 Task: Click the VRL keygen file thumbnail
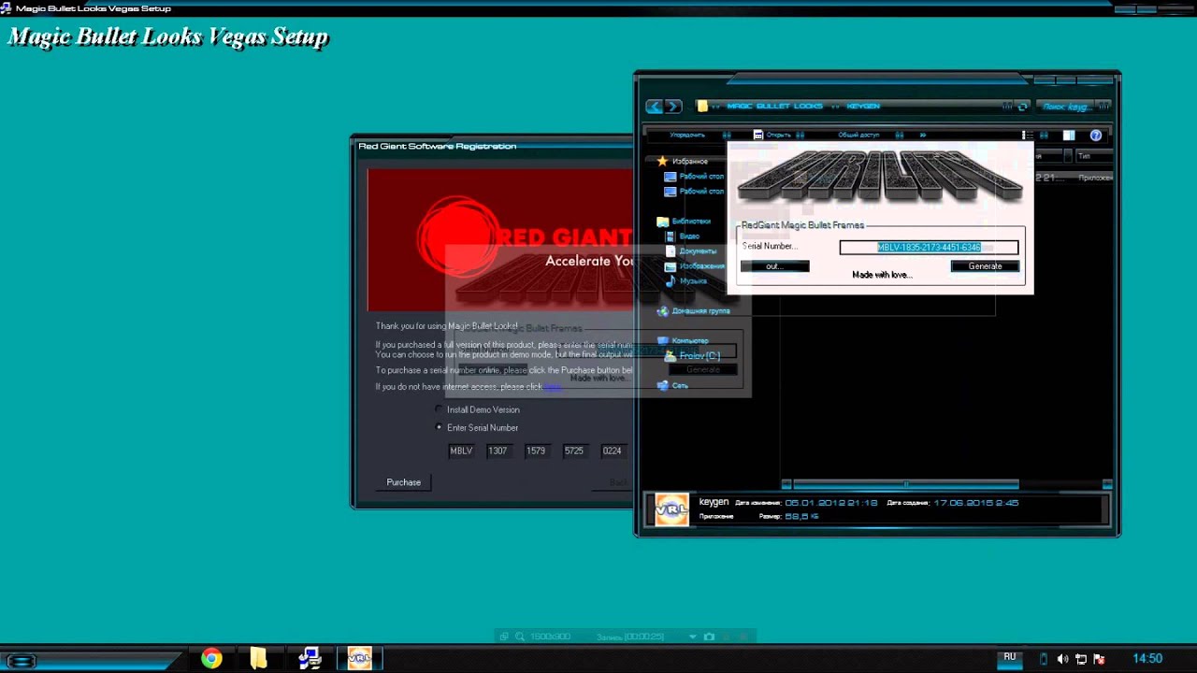671,509
